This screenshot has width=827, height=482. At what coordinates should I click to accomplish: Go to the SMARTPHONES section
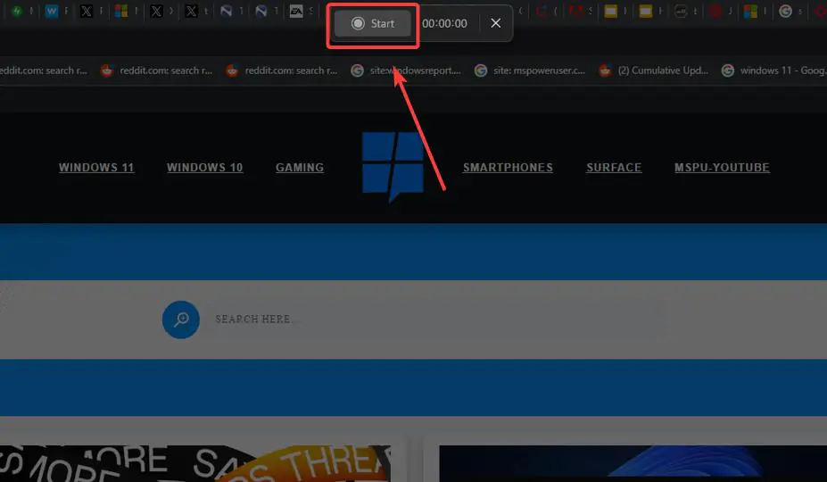(508, 167)
